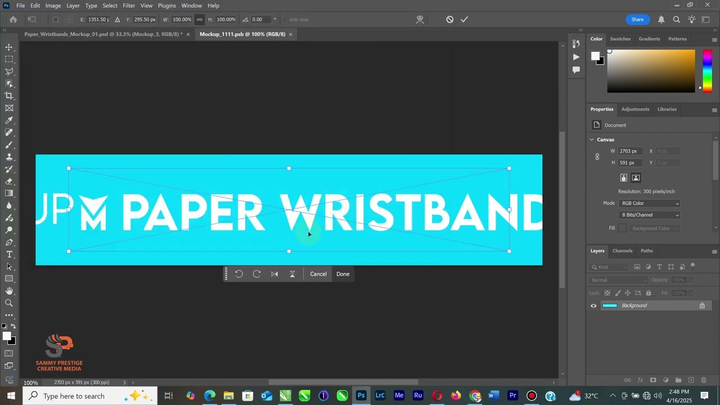Flip horizontal in the floating transform bar

(274, 274)
